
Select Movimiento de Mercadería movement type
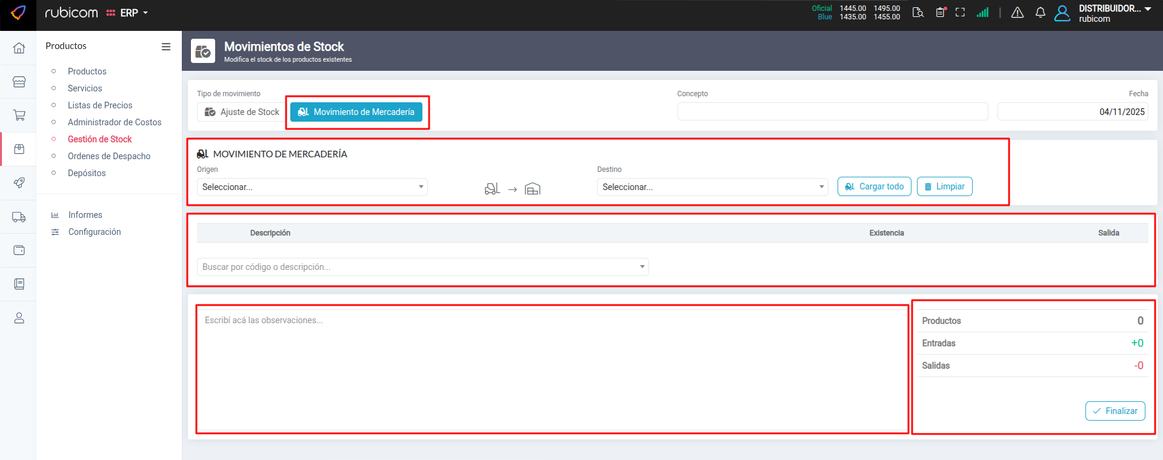click(356, 112)
